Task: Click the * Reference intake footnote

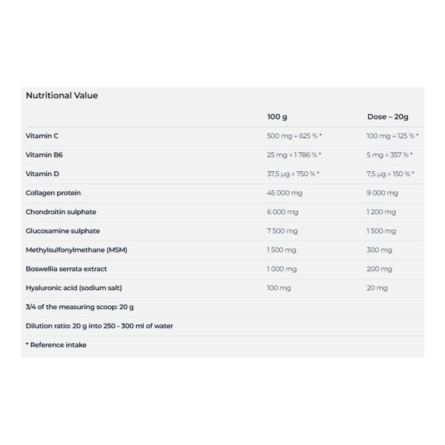Action: [x=56, y=345]
